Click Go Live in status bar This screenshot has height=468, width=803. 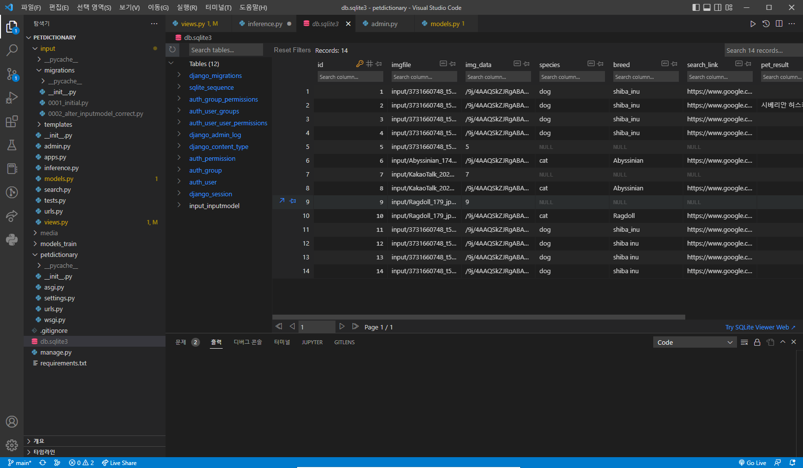pos(752,463)
